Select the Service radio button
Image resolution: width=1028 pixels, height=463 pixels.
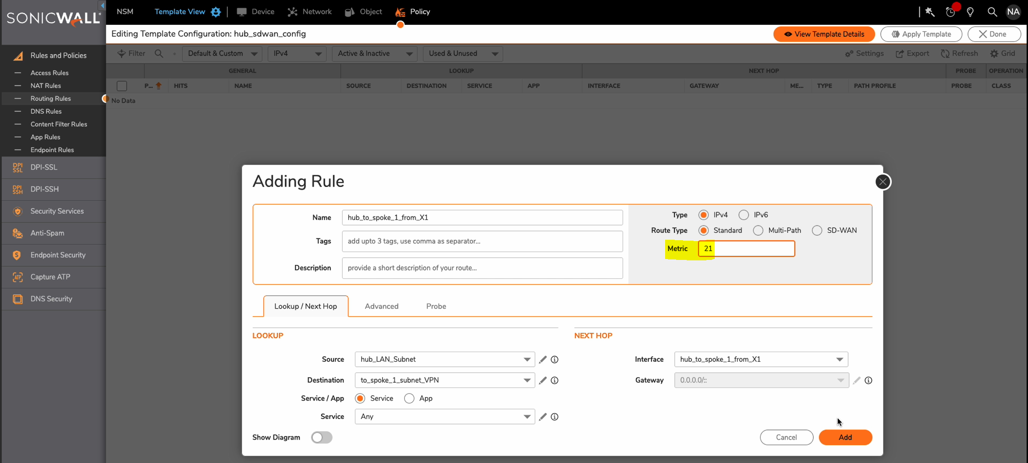click(x=360, y=398)
